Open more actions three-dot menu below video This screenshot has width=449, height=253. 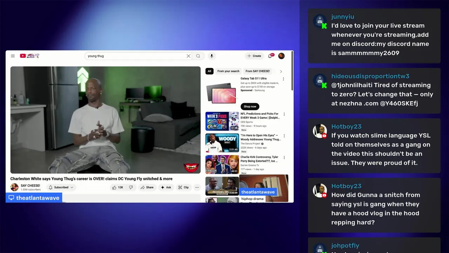tap(197, 187)
